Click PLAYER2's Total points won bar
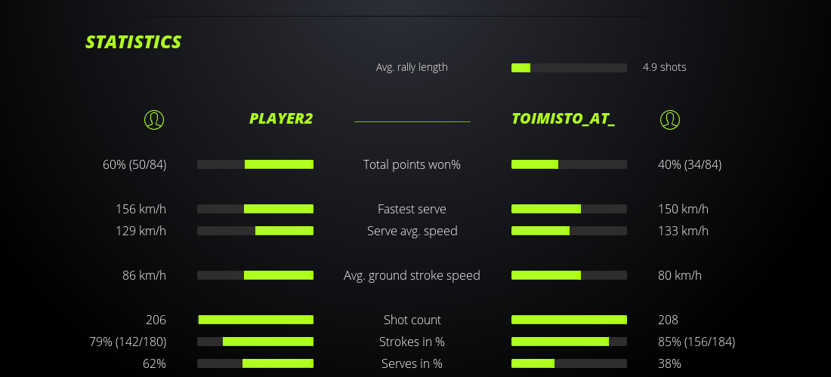This screenshot has height=377, width=831. click(x=255, y=164)
